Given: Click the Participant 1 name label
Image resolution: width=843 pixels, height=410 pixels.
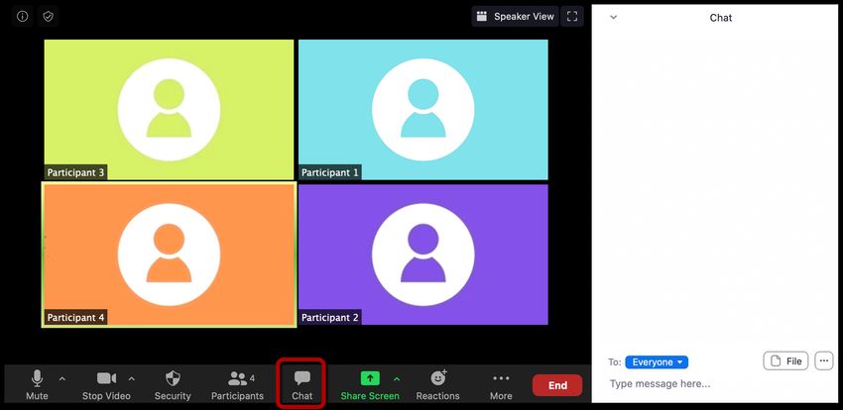Looking at the screenshot, I should (x=329, y=172).
